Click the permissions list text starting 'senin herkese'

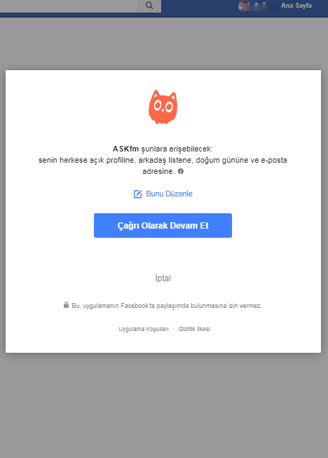click(x=163, y=166)
